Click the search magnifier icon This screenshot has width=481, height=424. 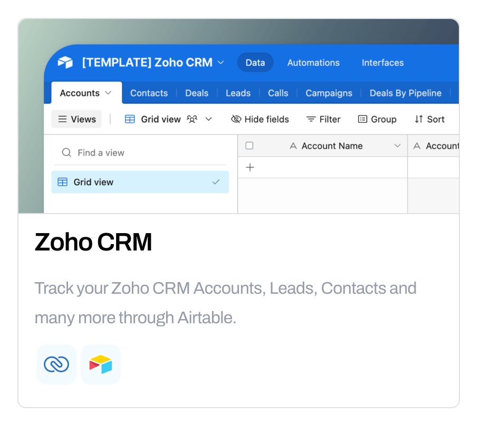66,152
